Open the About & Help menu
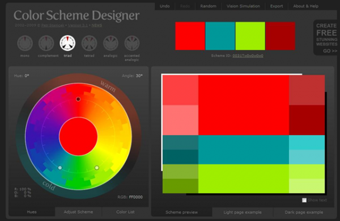 [x=306, y=6]
